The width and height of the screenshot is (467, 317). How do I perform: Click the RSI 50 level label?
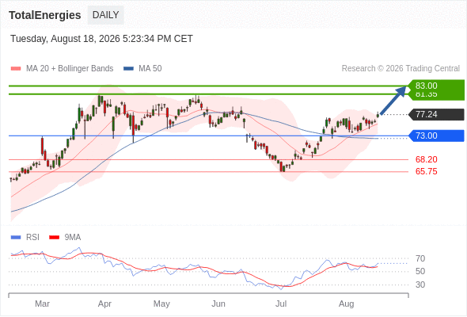click(420, 271)
